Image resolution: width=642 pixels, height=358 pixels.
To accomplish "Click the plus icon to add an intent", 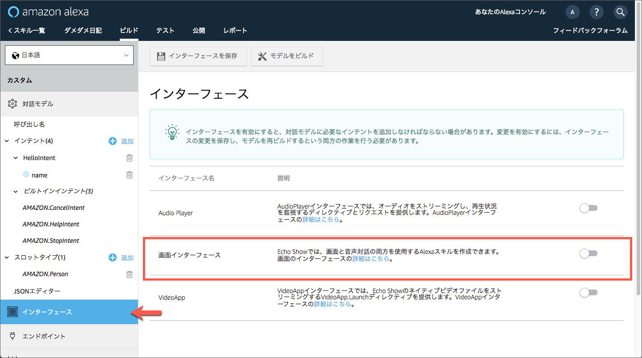I will [112, 141].
